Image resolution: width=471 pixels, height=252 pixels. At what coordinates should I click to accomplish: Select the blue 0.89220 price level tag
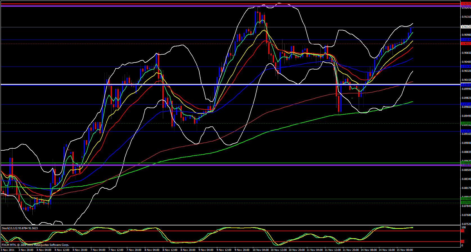pyautogui.click(x=465, y=131)
